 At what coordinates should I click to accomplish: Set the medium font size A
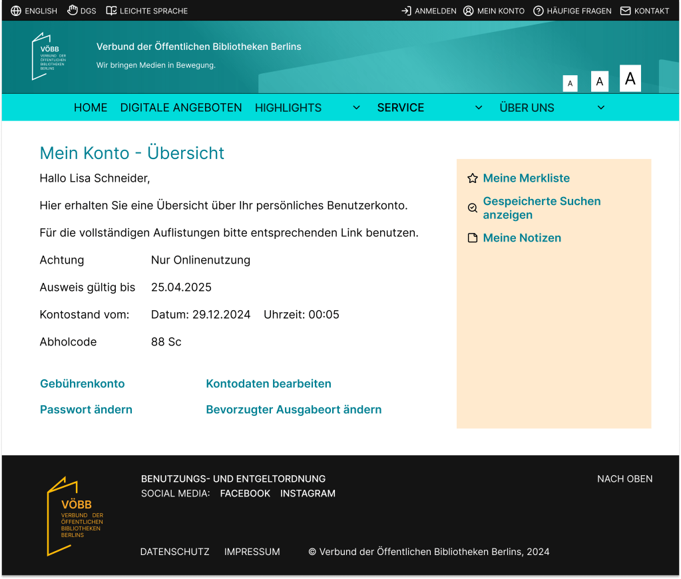point(600,81)
